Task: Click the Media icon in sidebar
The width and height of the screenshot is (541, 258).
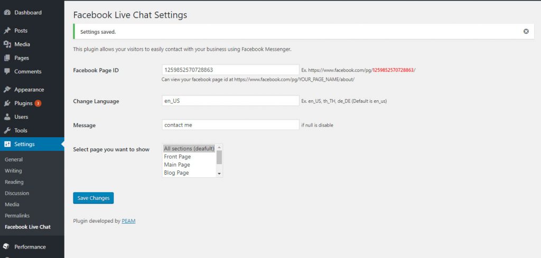Action: [7, 44]
